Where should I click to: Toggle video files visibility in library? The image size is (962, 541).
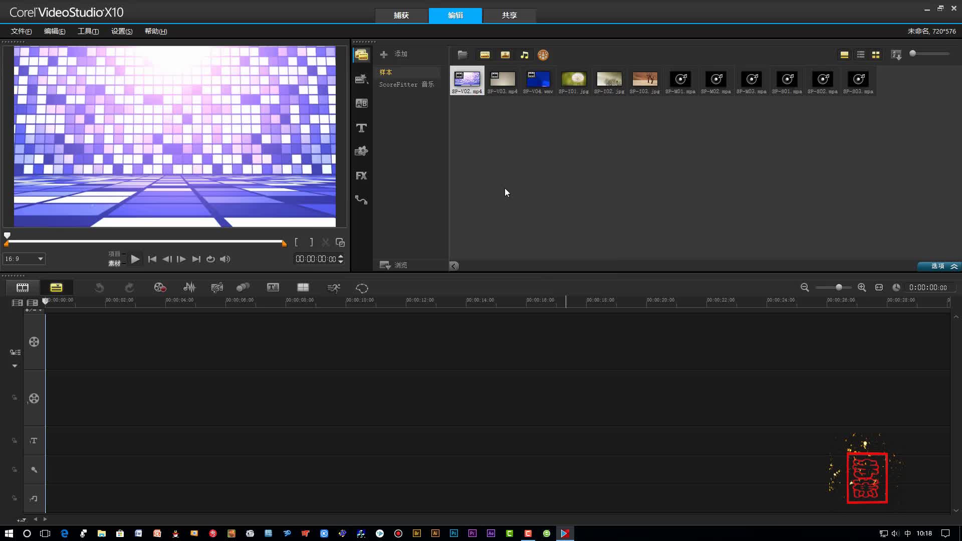click(x=485, y=55)
